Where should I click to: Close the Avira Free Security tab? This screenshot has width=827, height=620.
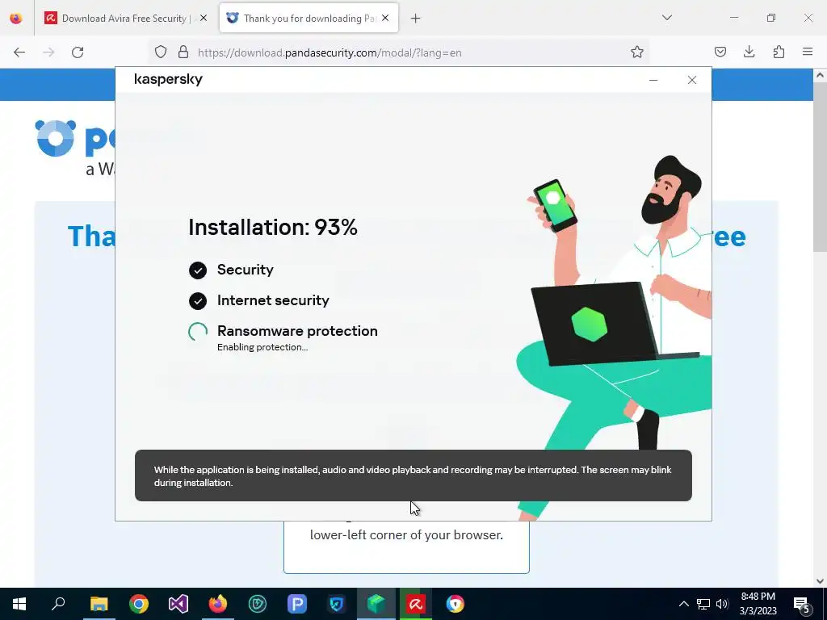[x=204, y=19]
